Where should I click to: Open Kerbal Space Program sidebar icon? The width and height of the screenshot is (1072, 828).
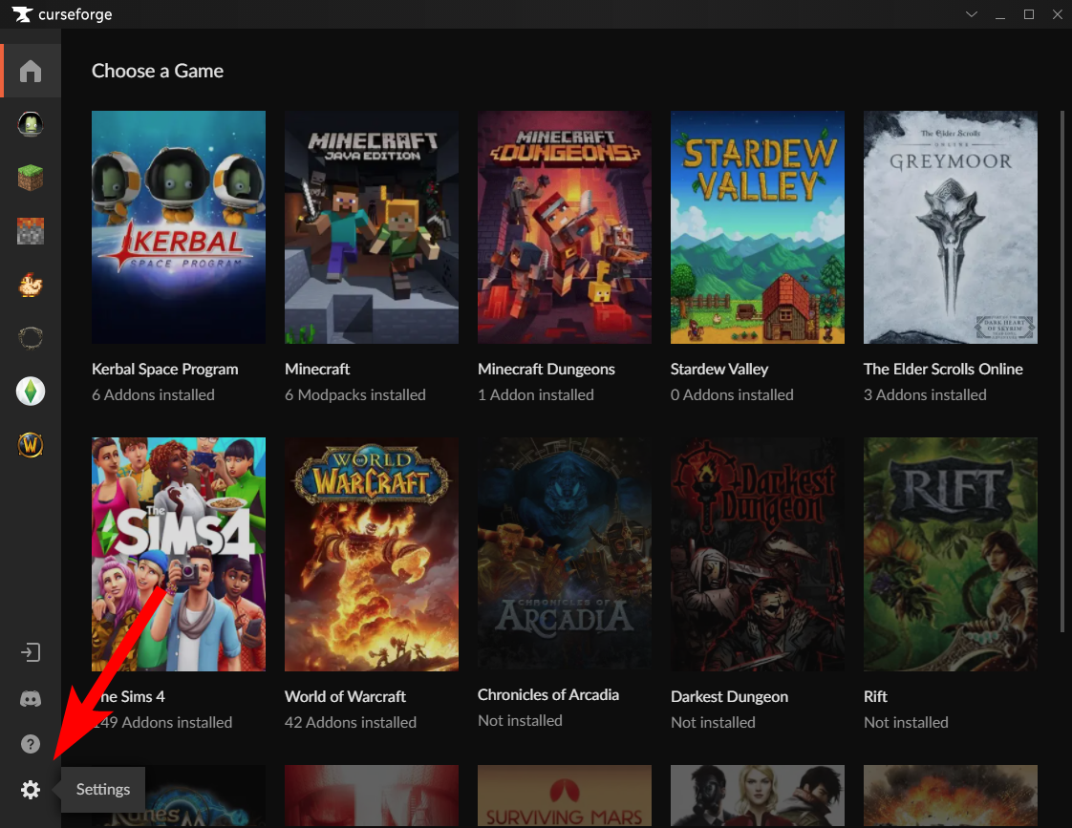(x=30, y=124)
